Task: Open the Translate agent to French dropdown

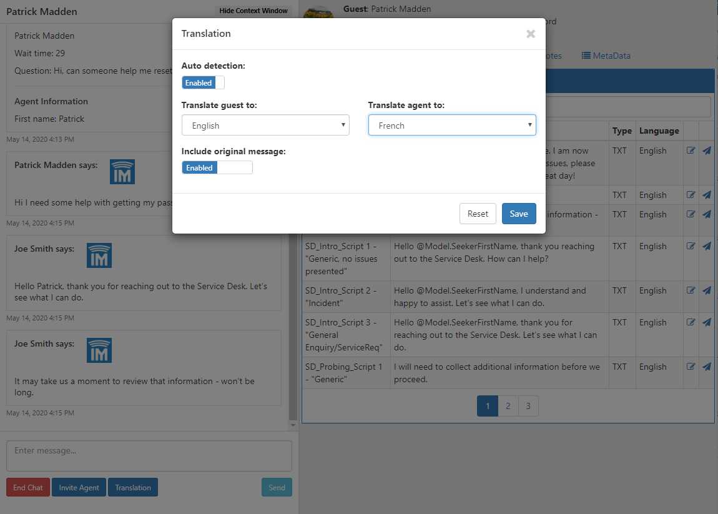Action: pyautogui.click(x=452, y=125)
